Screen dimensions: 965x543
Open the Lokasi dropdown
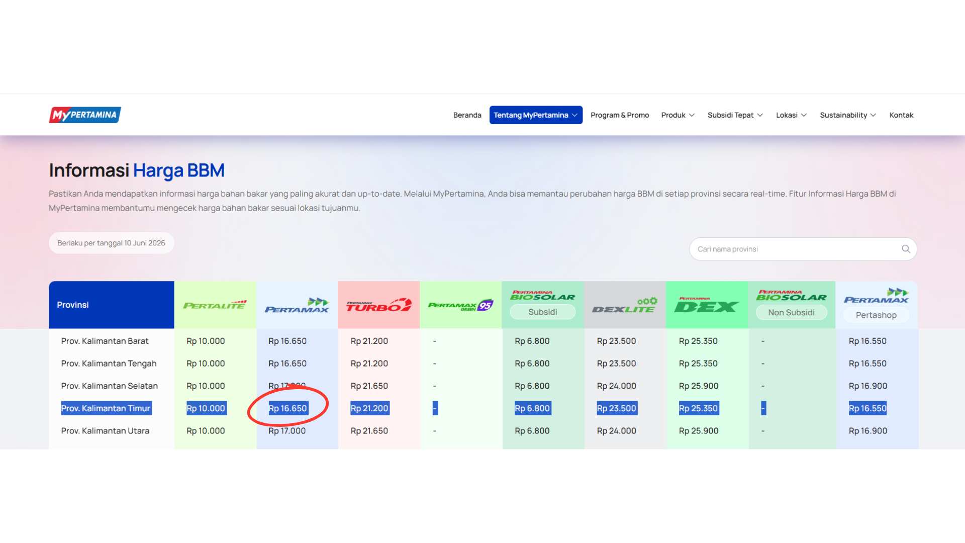791,115
